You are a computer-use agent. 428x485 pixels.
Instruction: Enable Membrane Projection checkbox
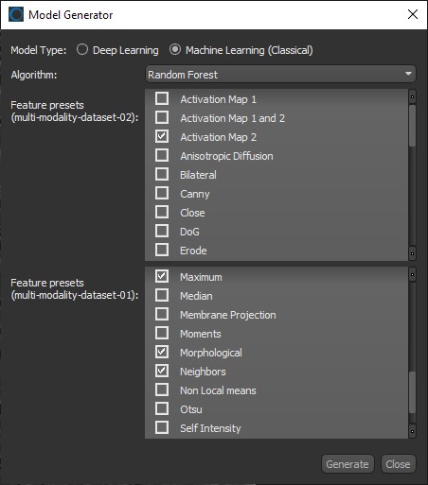tap(162, 314)
